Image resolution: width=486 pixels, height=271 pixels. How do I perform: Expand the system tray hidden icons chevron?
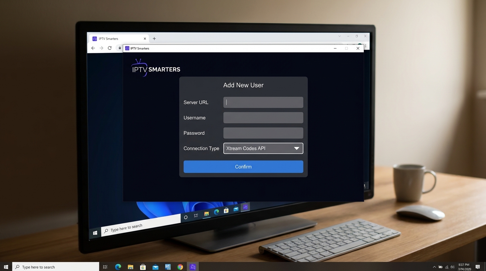(x=434, y=267)
